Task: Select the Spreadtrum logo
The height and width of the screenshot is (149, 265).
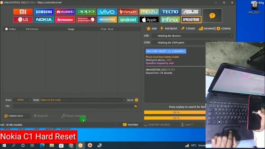Action: 191,19
